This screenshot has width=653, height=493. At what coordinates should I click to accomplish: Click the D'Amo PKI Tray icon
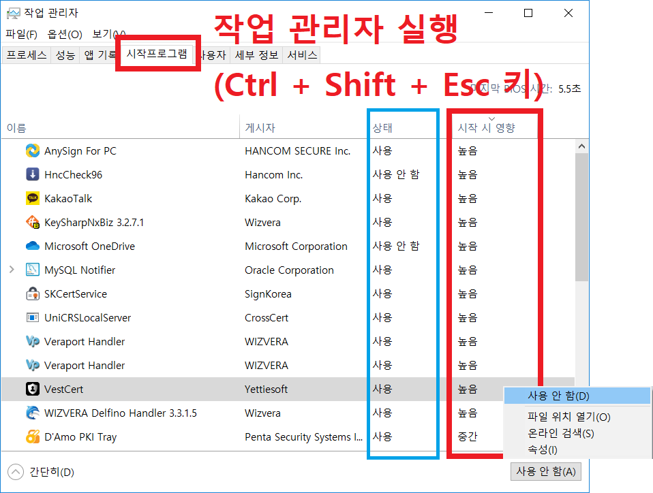click(32, 436)
